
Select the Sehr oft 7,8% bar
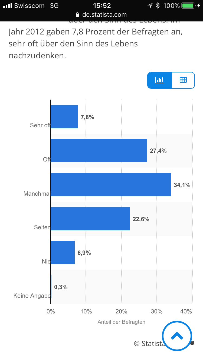tap(64, 117)
